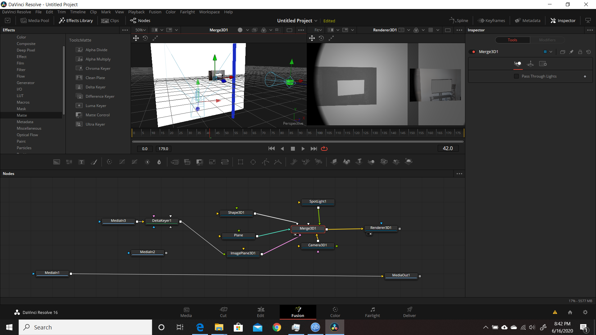The image size is (596, 335).
Task: Add a BSpline mask from the toolbar
Action: pyautogui.click(x=278, y=162)
